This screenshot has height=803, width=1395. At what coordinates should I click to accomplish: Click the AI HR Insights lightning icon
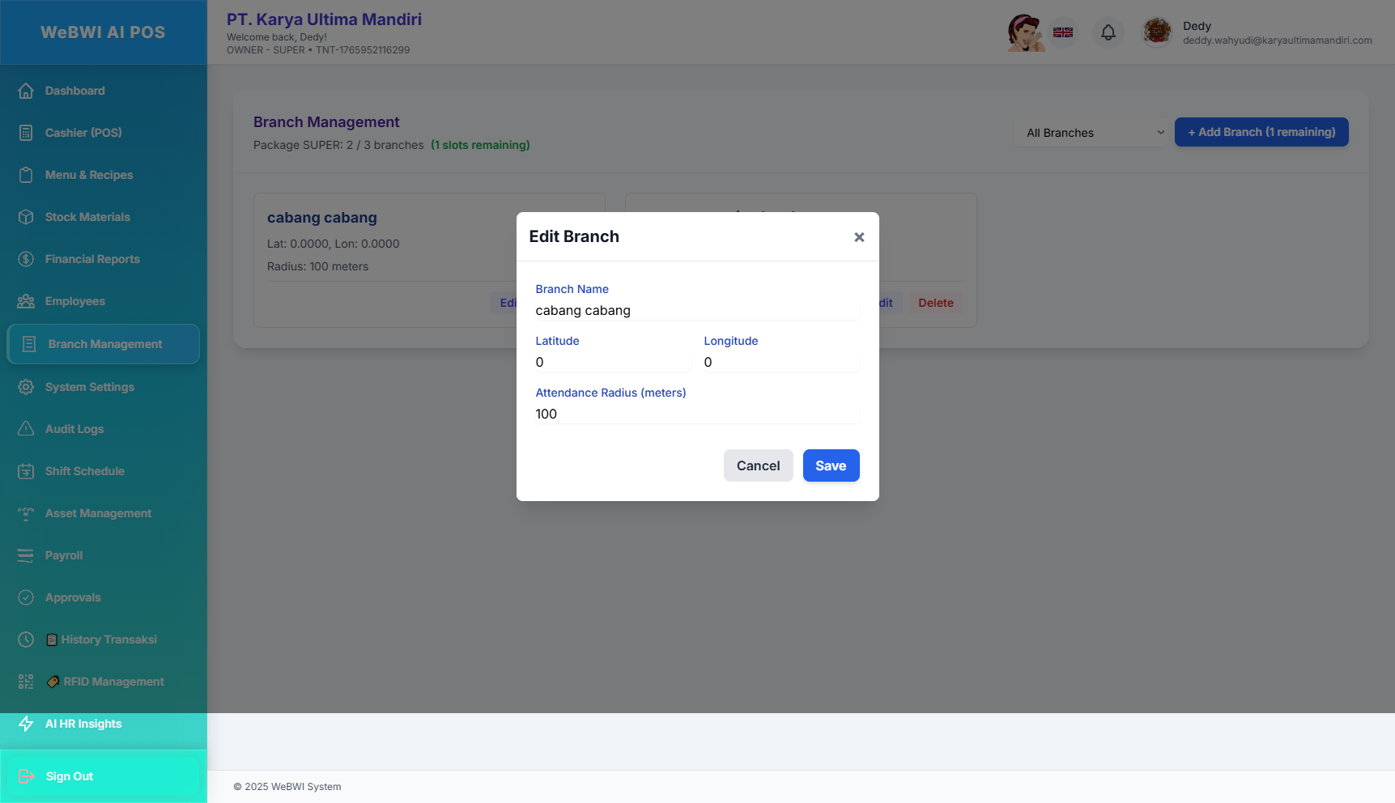pyautogui.click(x=26, y=724)
